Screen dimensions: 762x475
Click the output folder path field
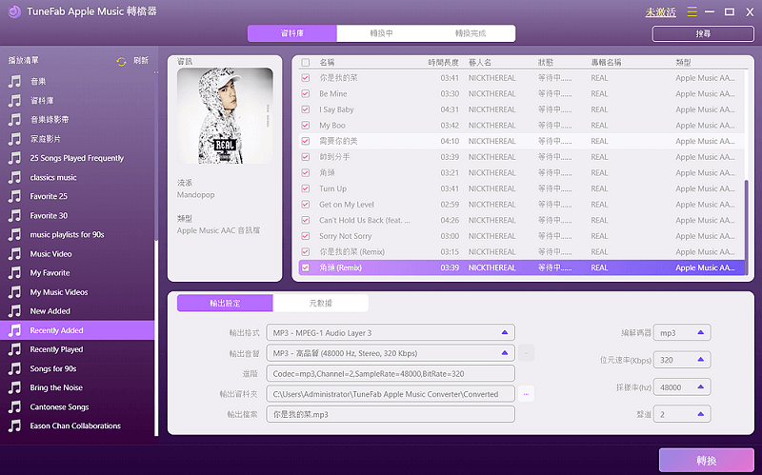pyautogui.click(x=391, y=394)
